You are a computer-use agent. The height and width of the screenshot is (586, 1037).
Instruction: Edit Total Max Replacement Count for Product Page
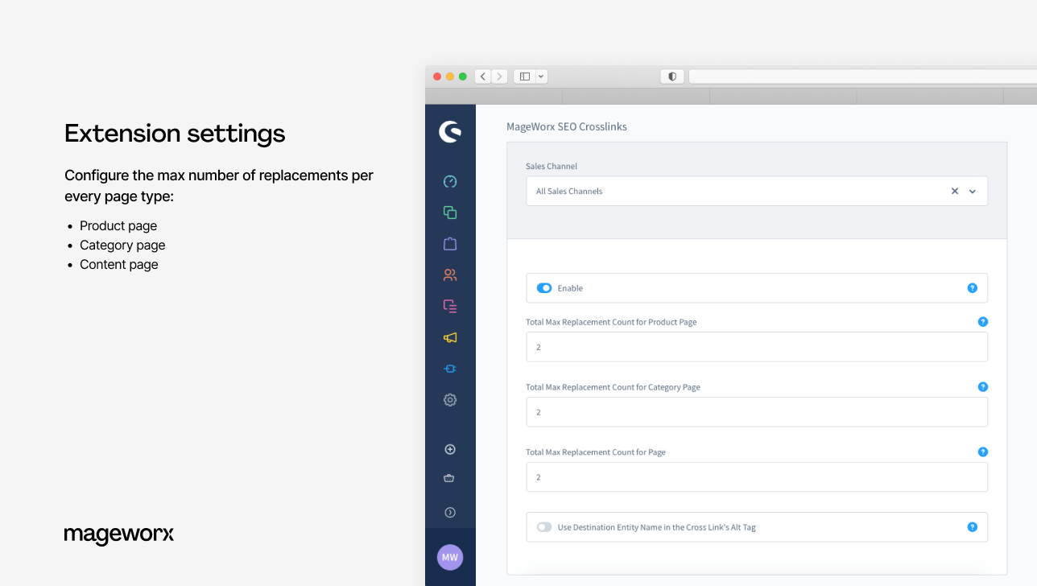pyautogui.click(x=757, y=347)
